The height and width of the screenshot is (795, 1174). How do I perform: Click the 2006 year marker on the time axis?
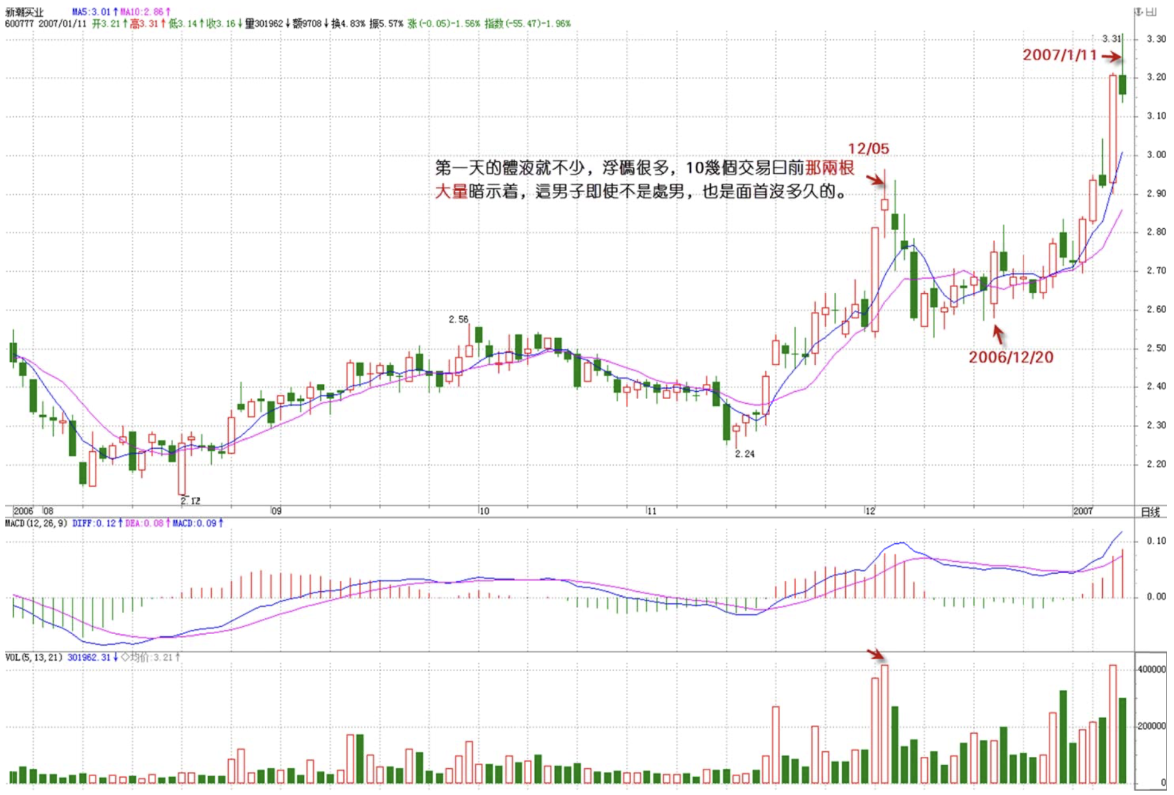(x=23, y=511)
